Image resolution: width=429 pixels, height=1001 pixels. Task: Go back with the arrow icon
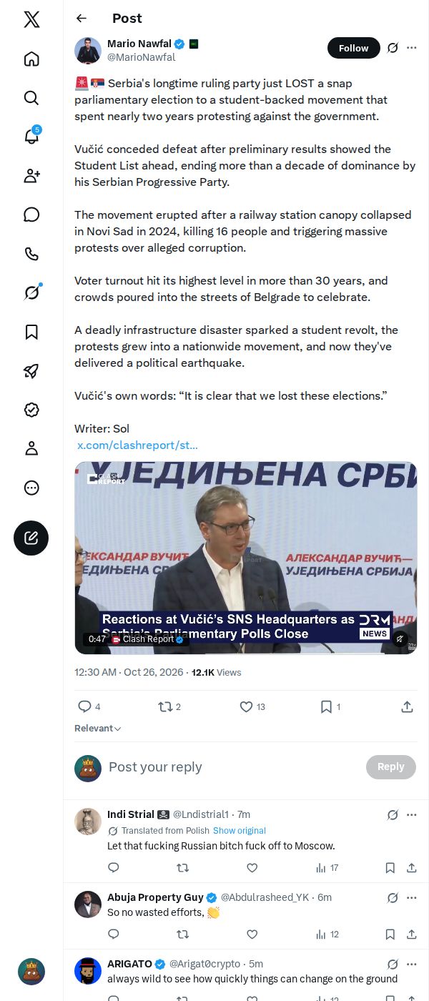[82, 19]
